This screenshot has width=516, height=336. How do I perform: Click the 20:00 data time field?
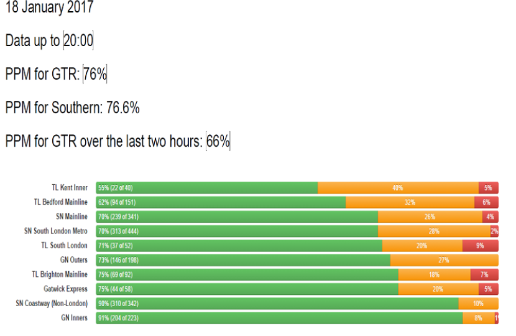coord(78,41)
